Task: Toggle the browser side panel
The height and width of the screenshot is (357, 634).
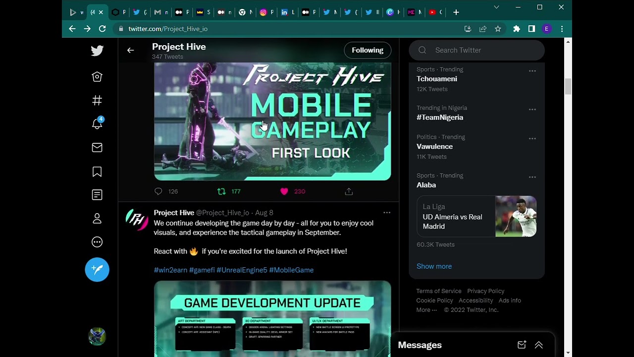Action: [x=531, y=29]
